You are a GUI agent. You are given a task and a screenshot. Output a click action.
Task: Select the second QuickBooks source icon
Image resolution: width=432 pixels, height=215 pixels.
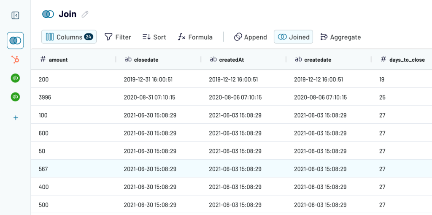[15, 97]
